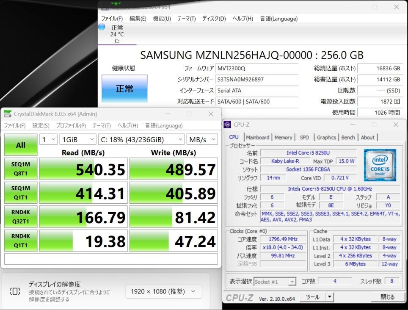The width and height of the screenshot is (408, 310).
Task: Click the multiplier value x18.0 (4.0 - 34.0)
Action: [x=283, y=247]
